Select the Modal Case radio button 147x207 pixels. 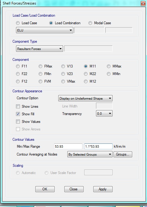pyautogui.click(x=90, y=23)
